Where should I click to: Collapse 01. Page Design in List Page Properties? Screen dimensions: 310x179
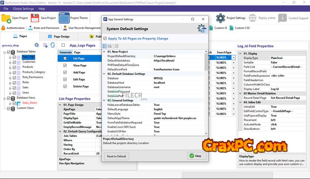(x=60, y=105)
